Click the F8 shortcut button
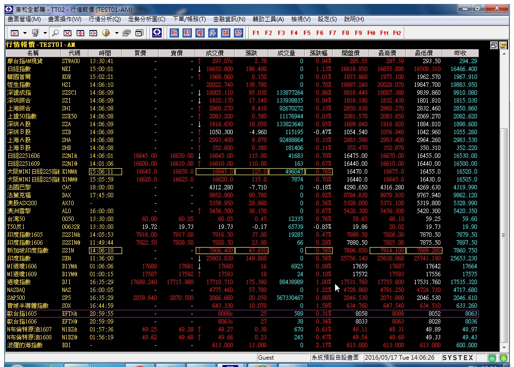The image size is (514, 367). pyautogui.click(x=345, y=33)
